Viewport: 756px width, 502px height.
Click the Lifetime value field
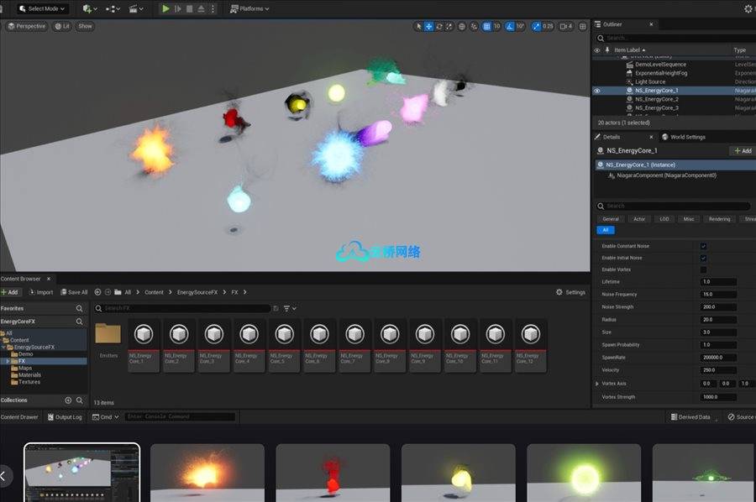[718, 282]
